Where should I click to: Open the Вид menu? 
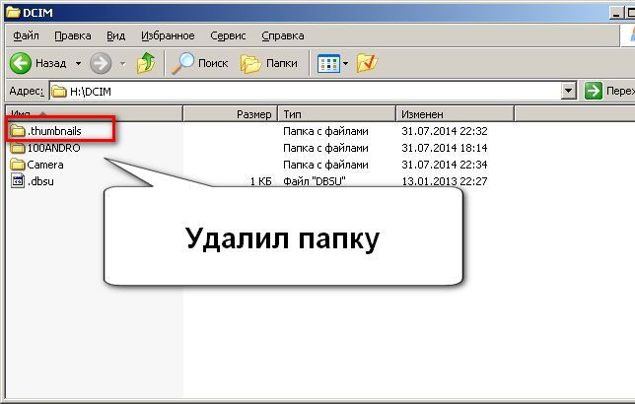click(115, 35)
